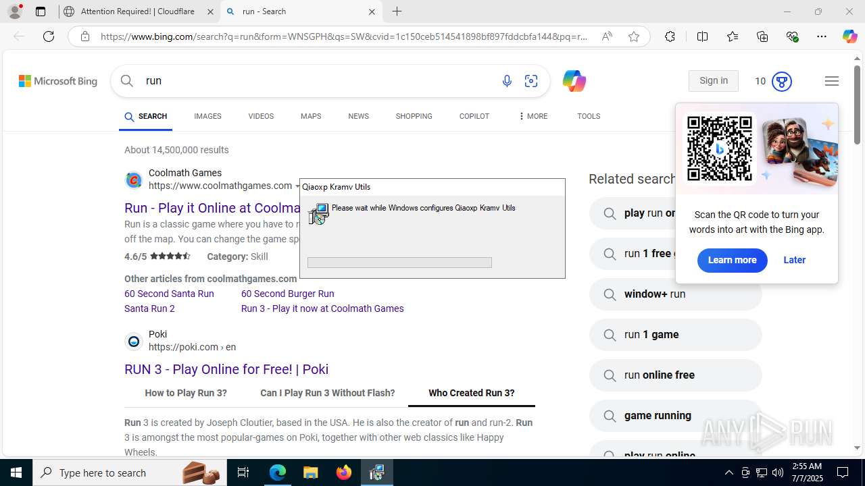Search by voice using microphone icon
This screenshot has width=865, height=486.
click(x=507, y=81)
